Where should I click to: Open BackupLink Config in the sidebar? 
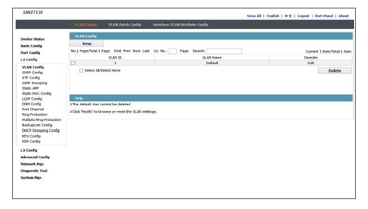tap(37, 125)
